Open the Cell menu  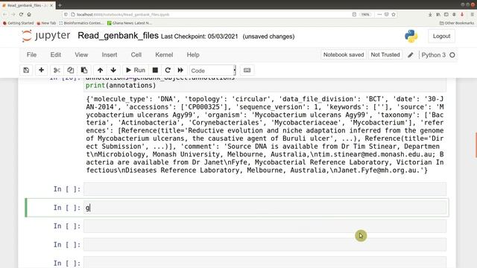(136, 54)
